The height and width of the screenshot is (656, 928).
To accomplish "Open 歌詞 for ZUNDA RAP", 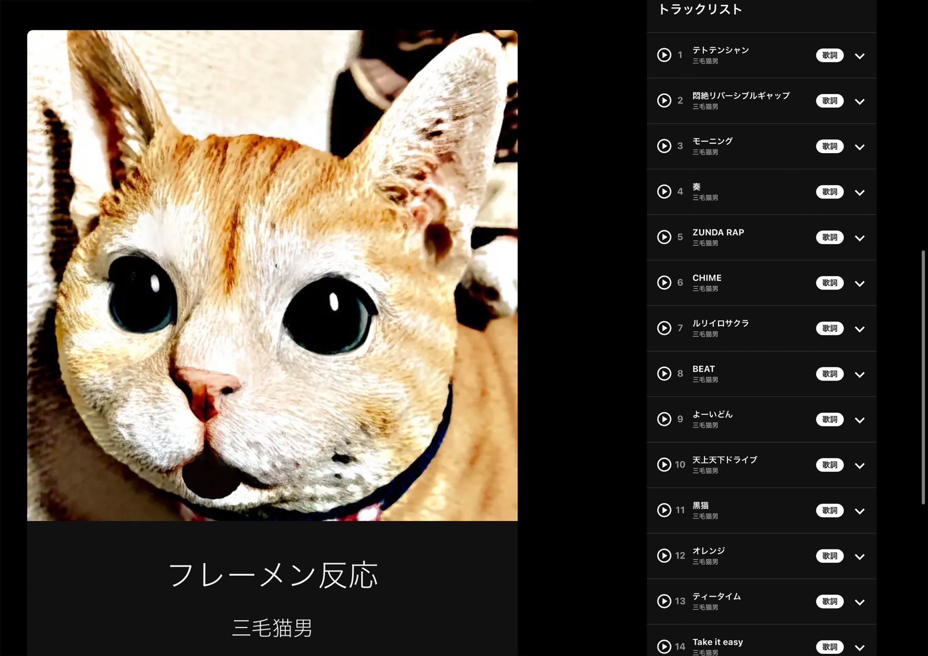I will click(829, 237).
